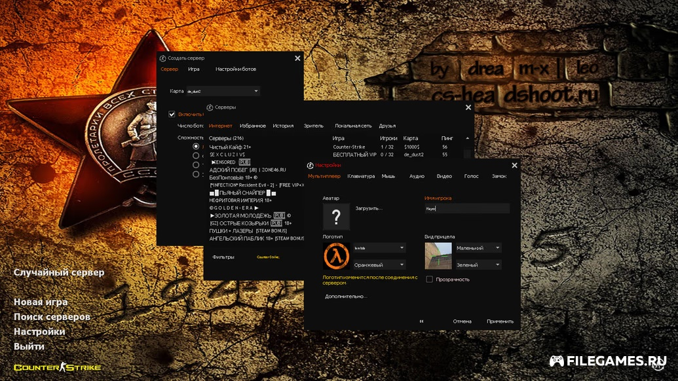Open the Мышь settings tab
This screenshot has height=381, width=678.
(388, 176)
